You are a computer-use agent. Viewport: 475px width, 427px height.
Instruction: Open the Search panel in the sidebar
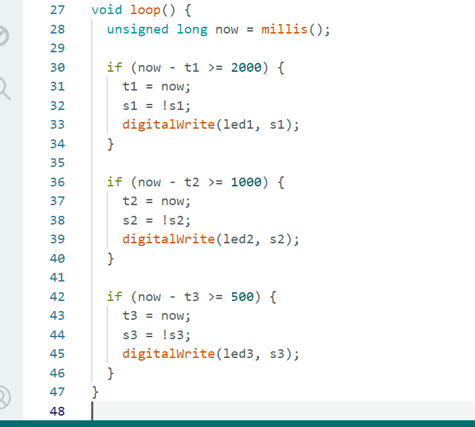pos(3,87)
